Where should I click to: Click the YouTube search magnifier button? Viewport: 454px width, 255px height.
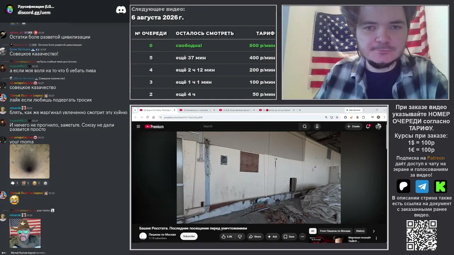pyautogui.click(x=305, y=126)
